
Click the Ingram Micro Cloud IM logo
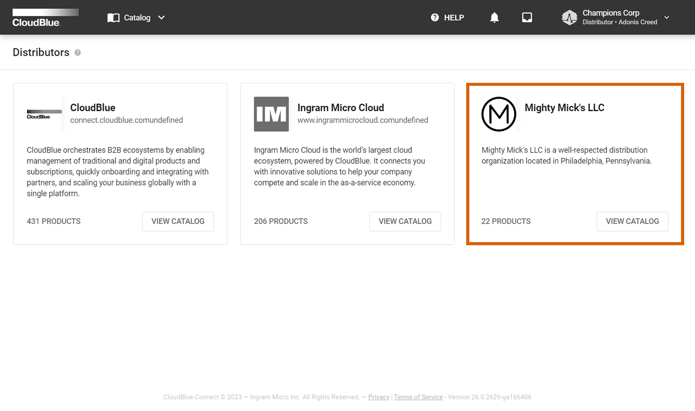[271, 114]
